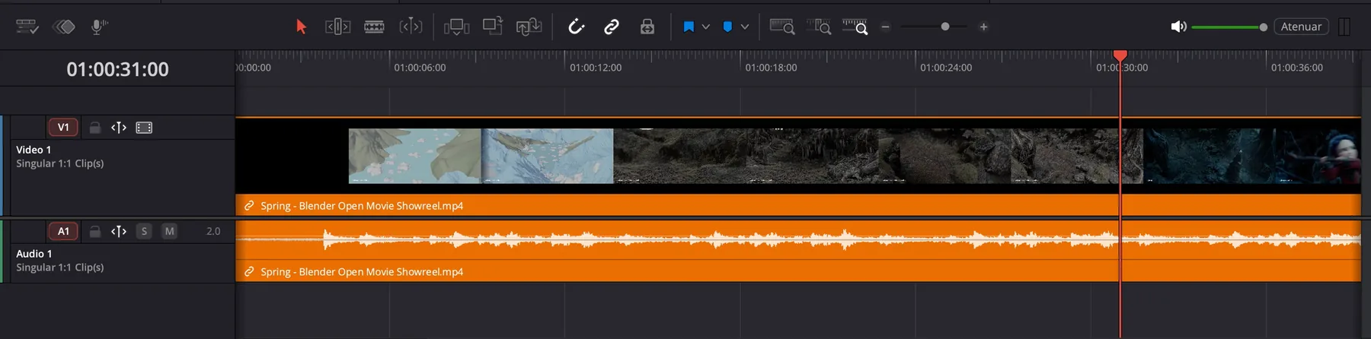1371x339 pixels.
Task: Activate the red Selection Mode arrow
Action: [x=301, y=27]
